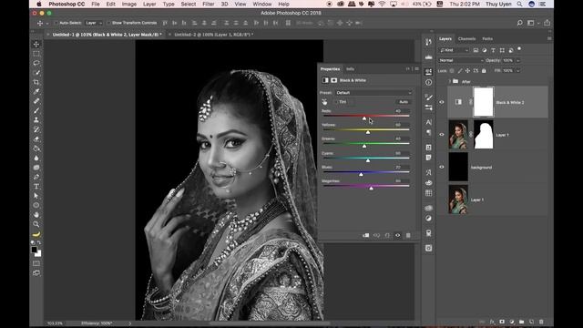Open the Fill dropdown arrow

tap(518, 71)
